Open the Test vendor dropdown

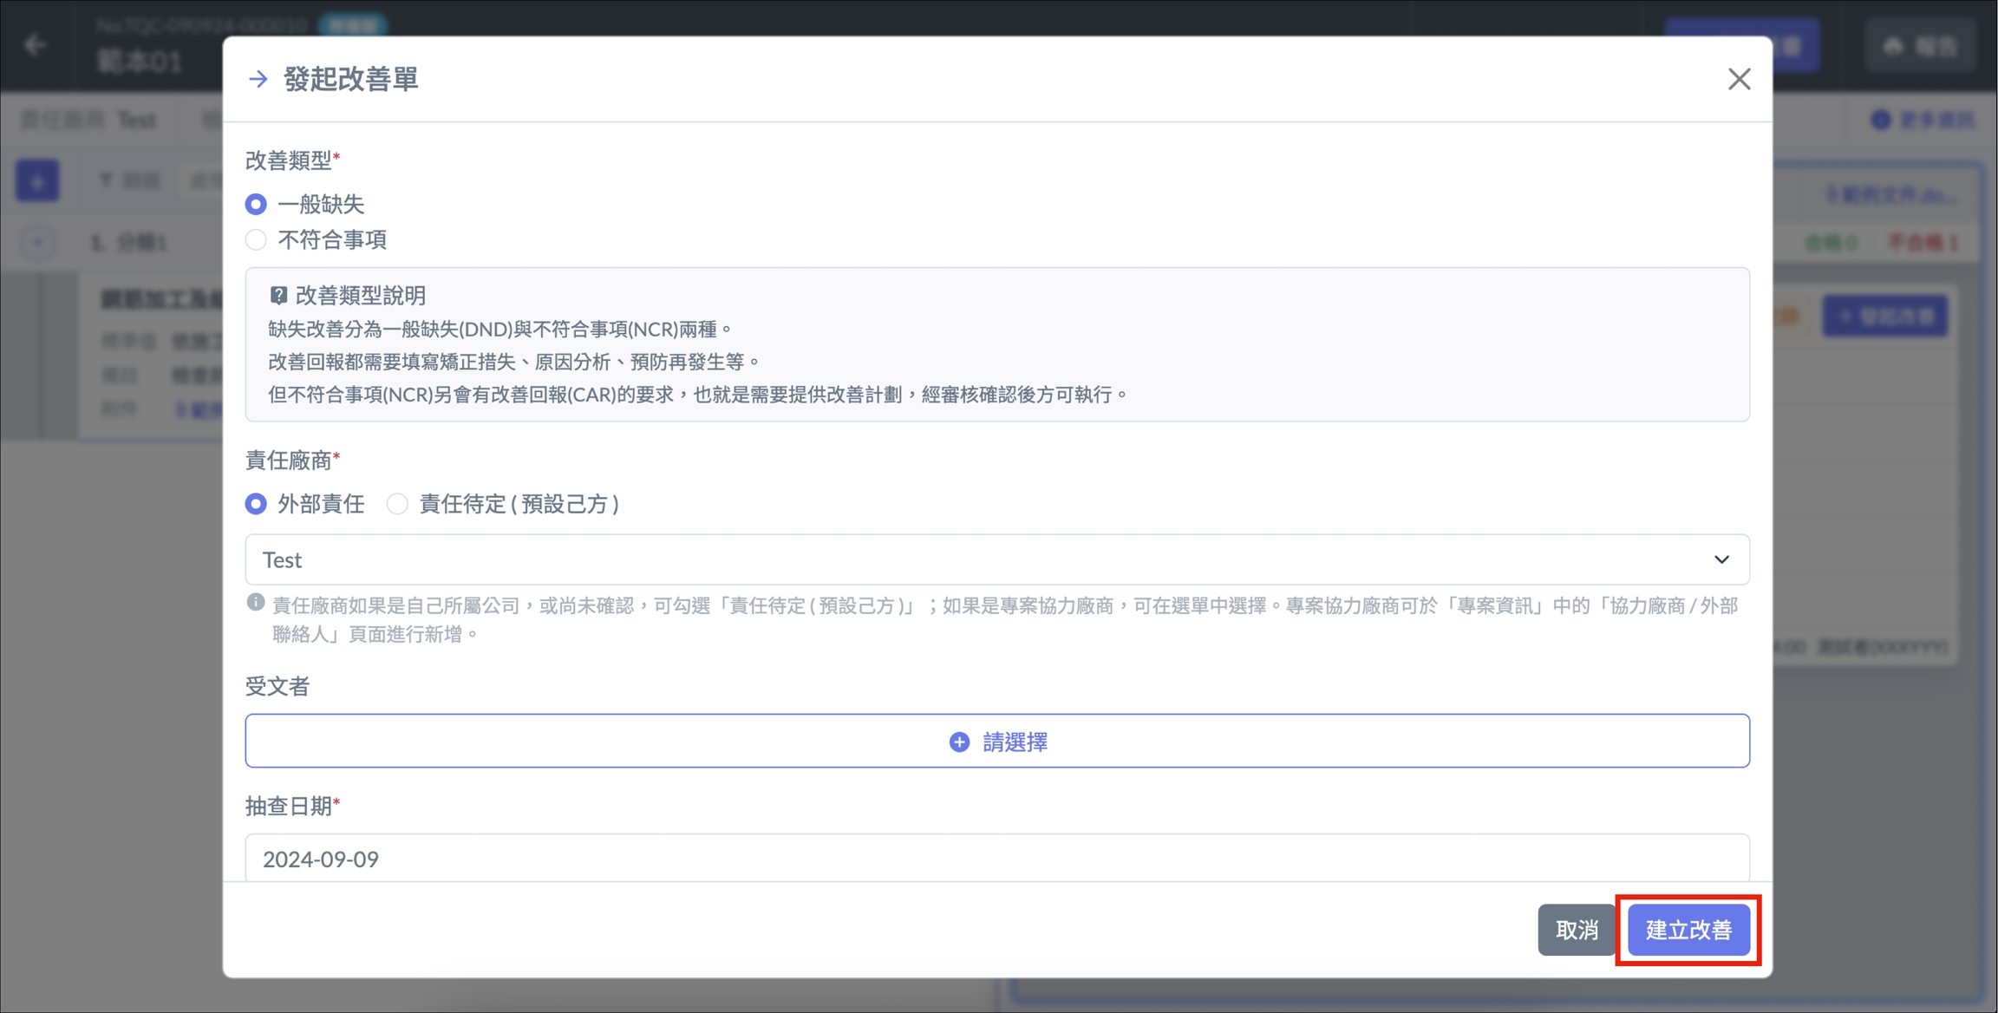coord(996,560)
